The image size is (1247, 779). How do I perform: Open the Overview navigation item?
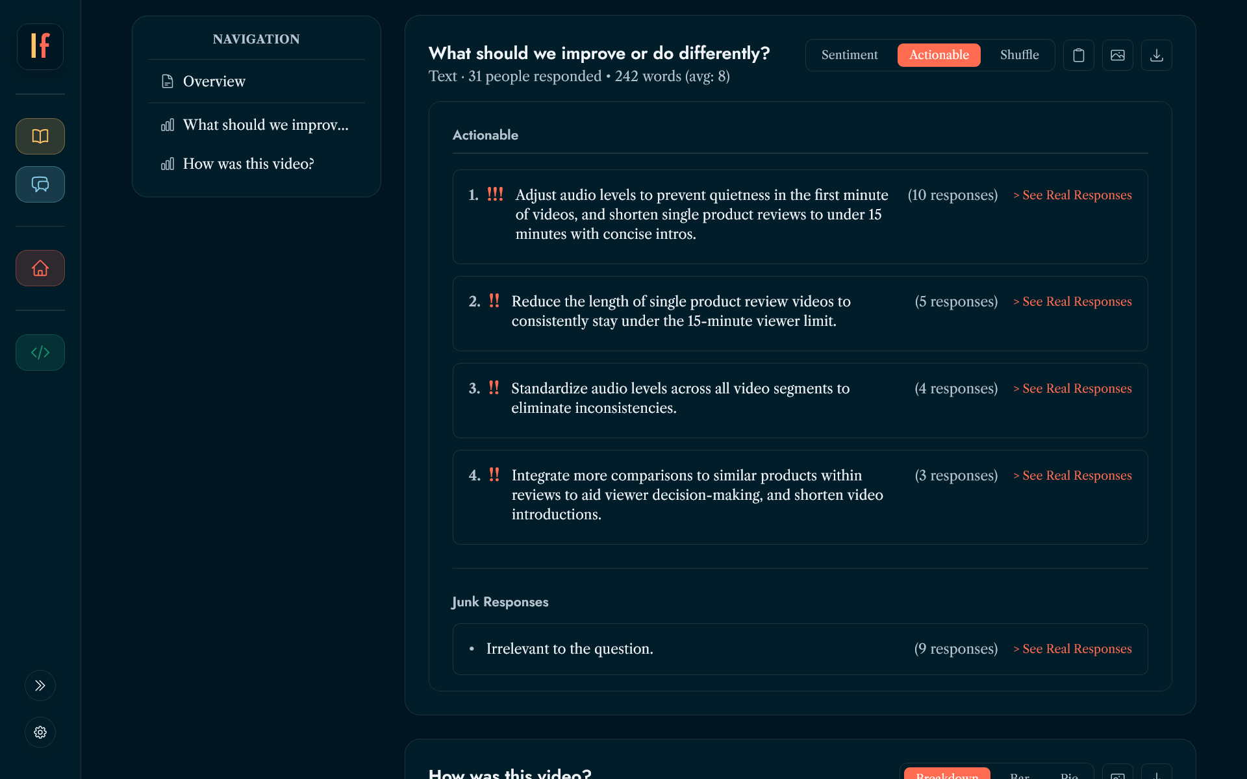pos(214,81)
